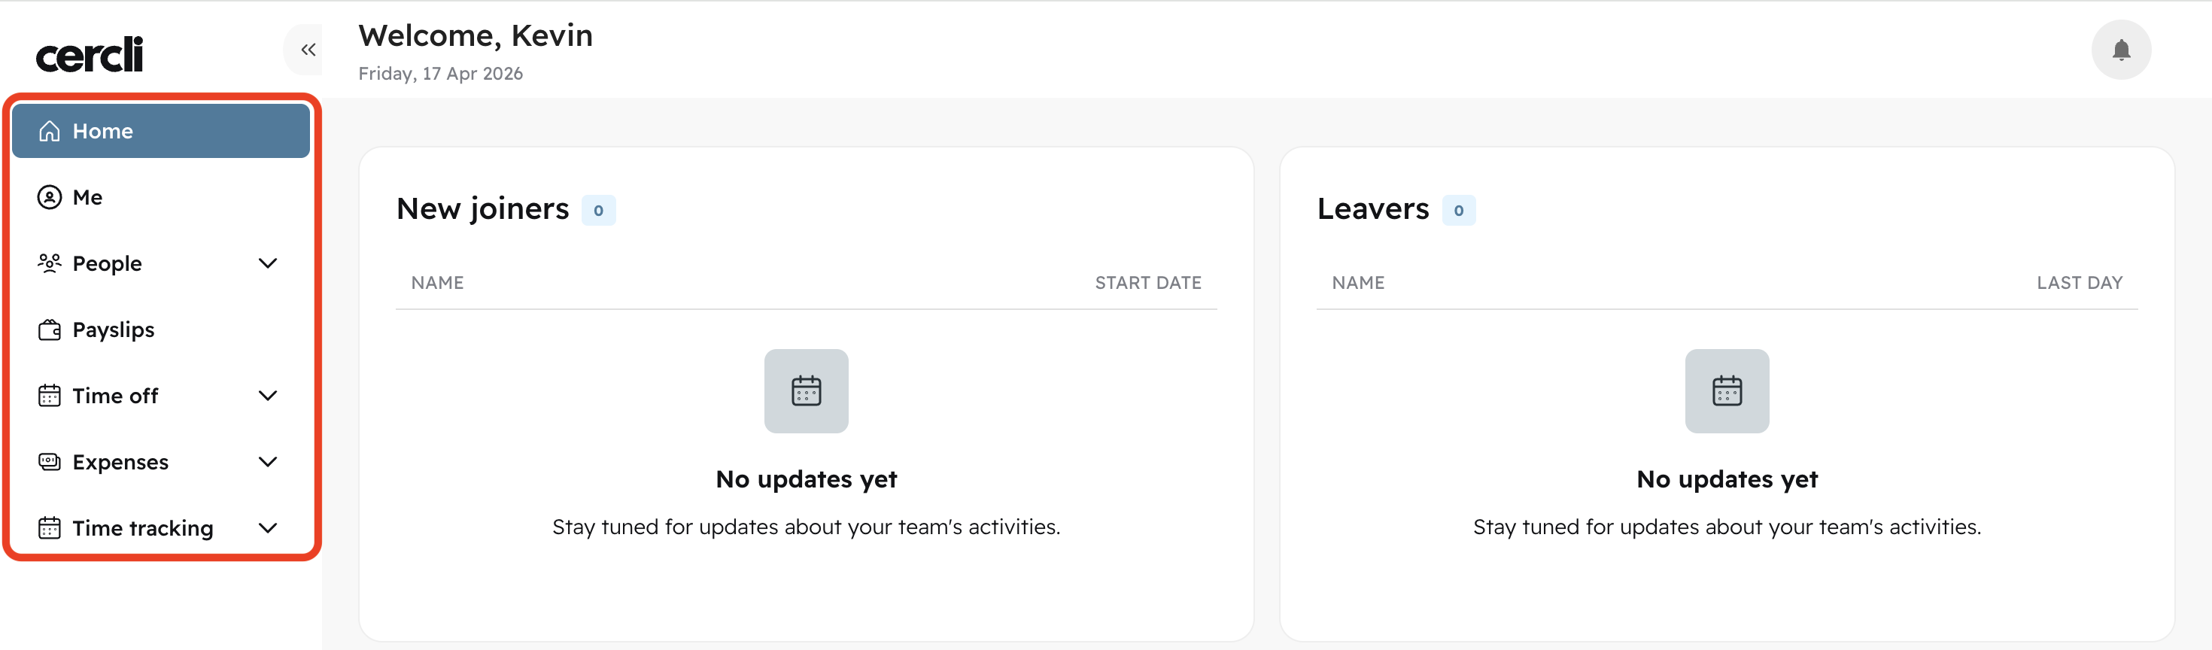Viewport: 2212px width, 650px height.
Task: Open the Payslips page
Action: 114,330
